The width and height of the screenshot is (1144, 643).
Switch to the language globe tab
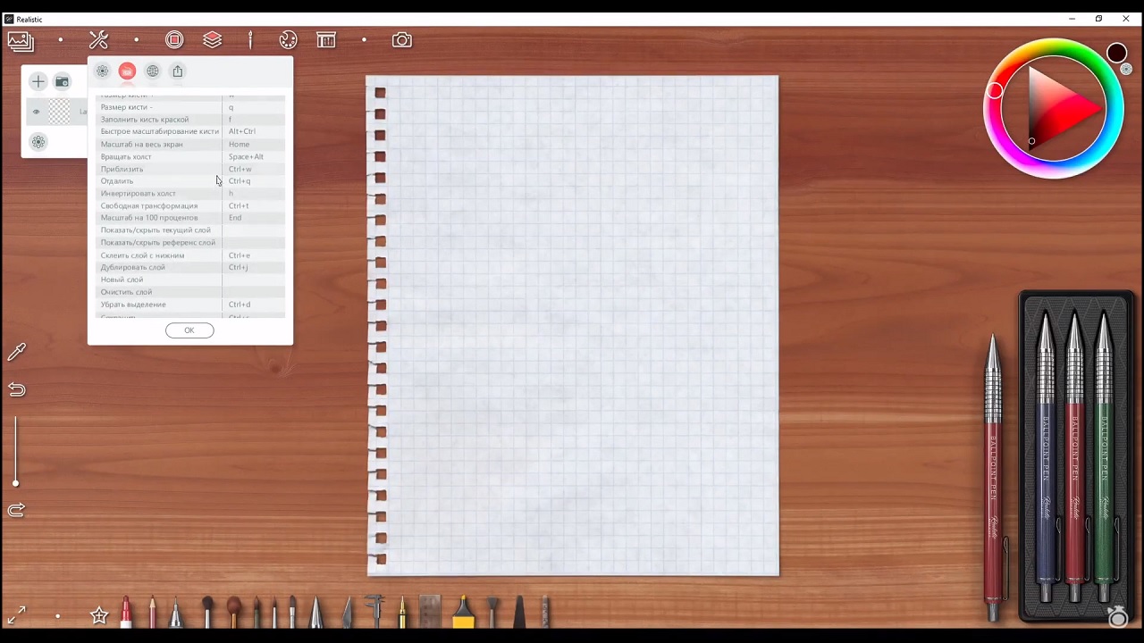(153, 71)
